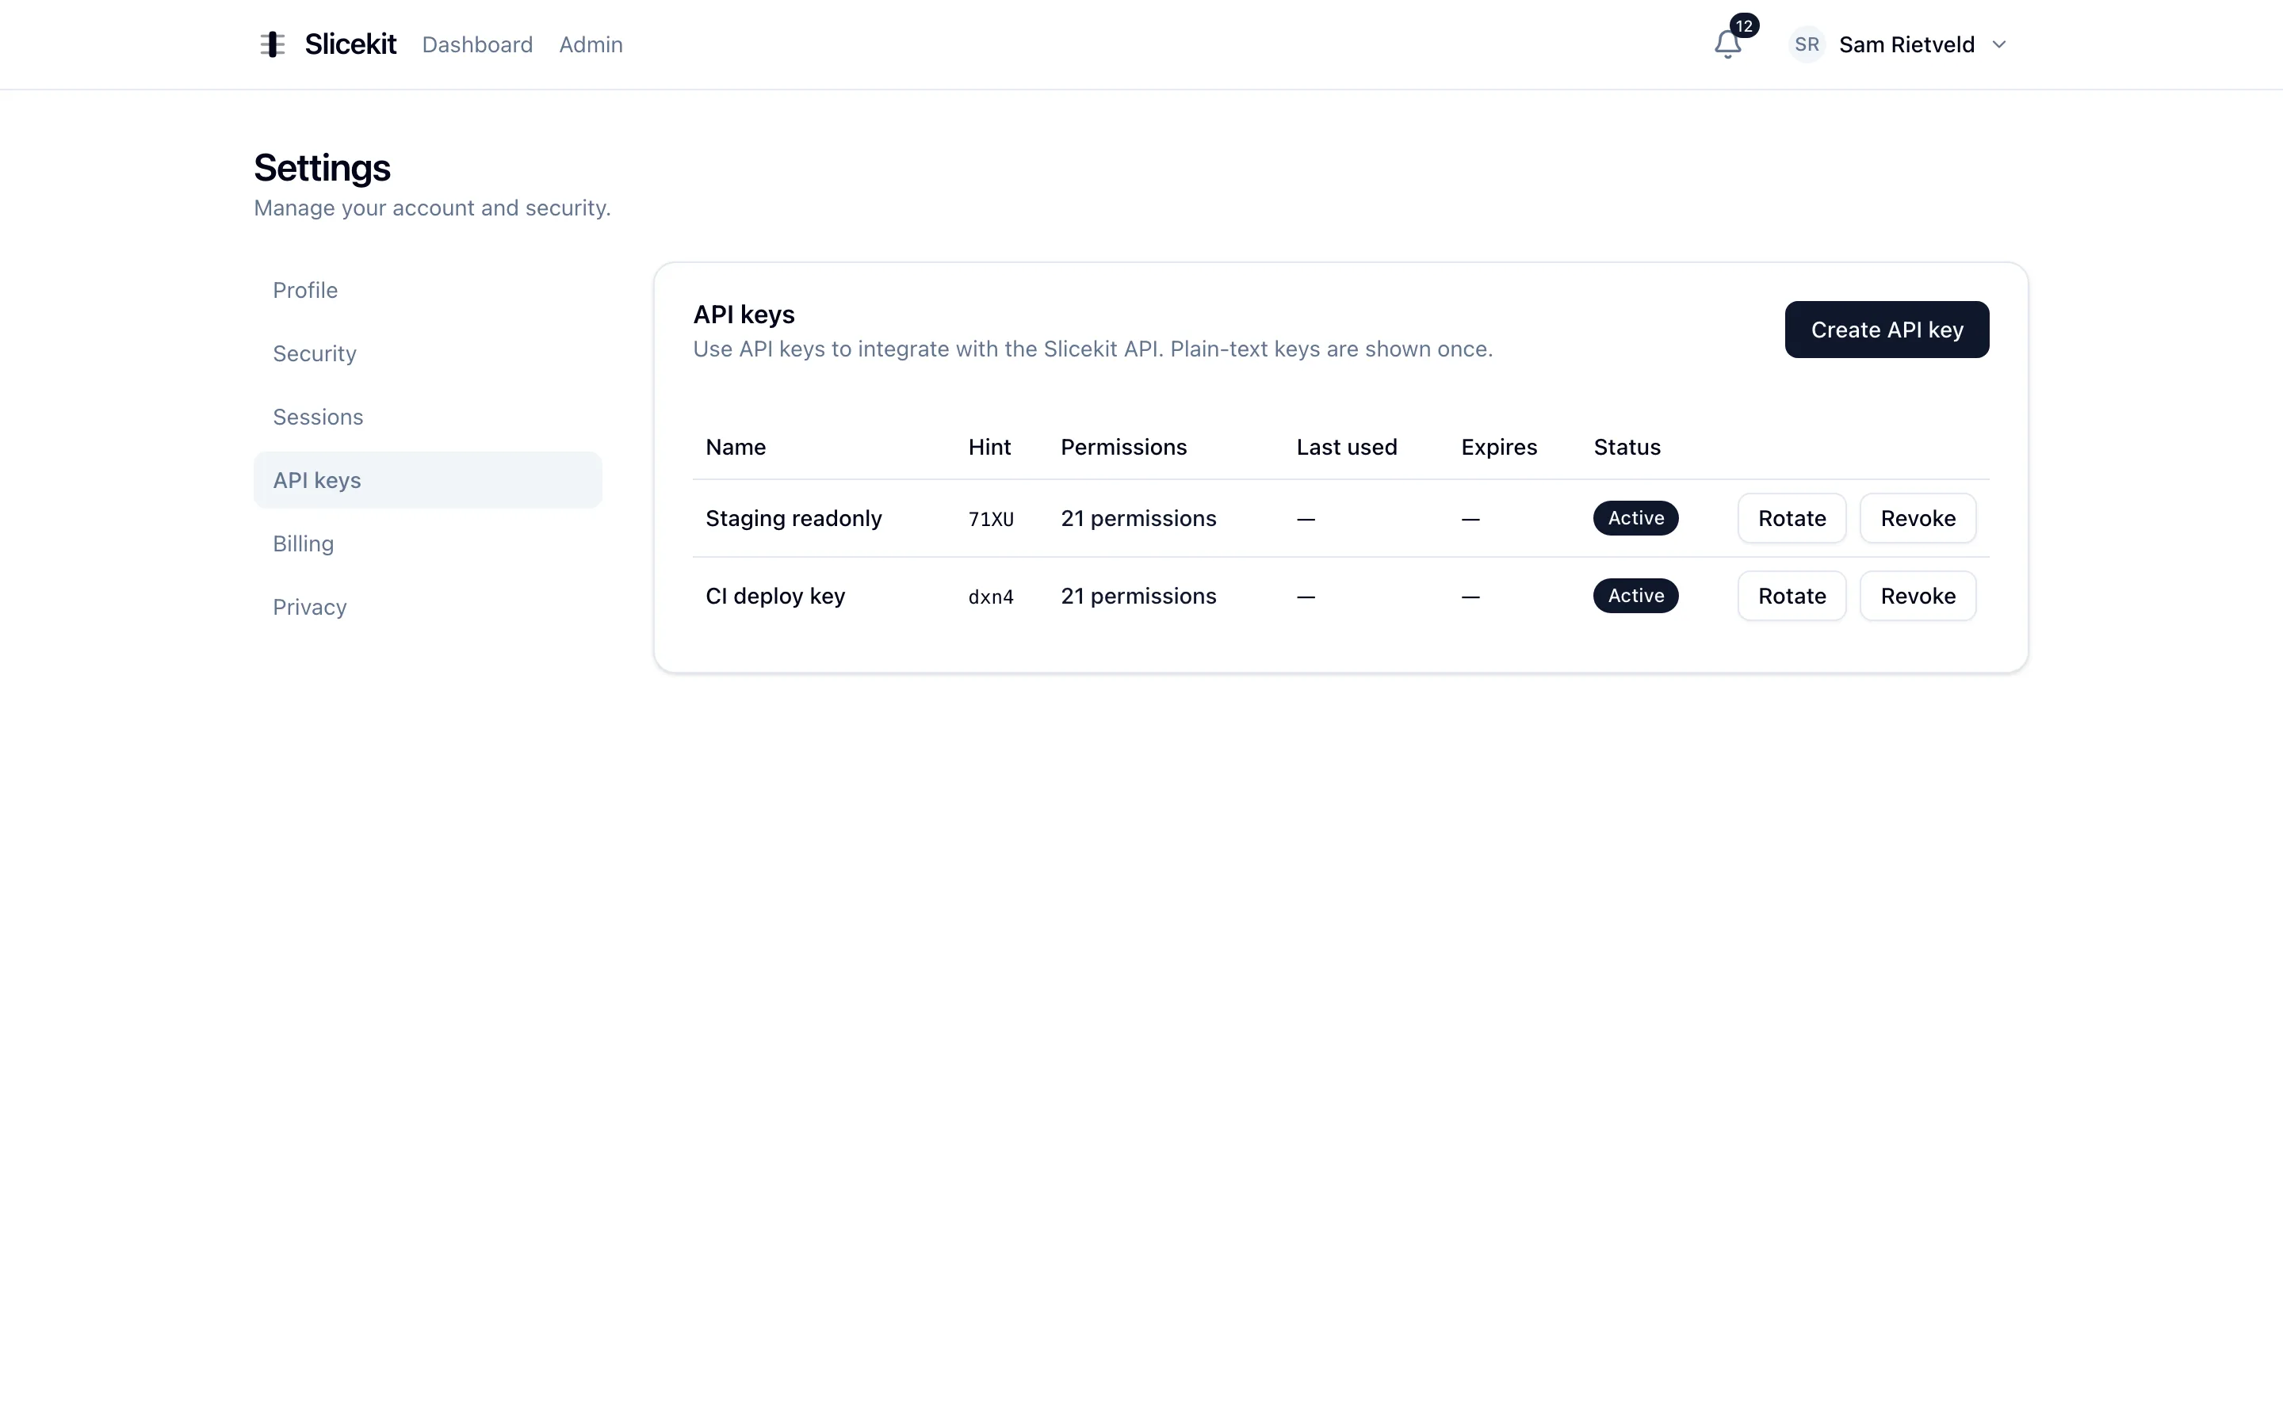Image resolution: width=2283 pixels, height=1426 pixels.
Task: Select the 71XU key hint
Action: (x=991, y=519)
